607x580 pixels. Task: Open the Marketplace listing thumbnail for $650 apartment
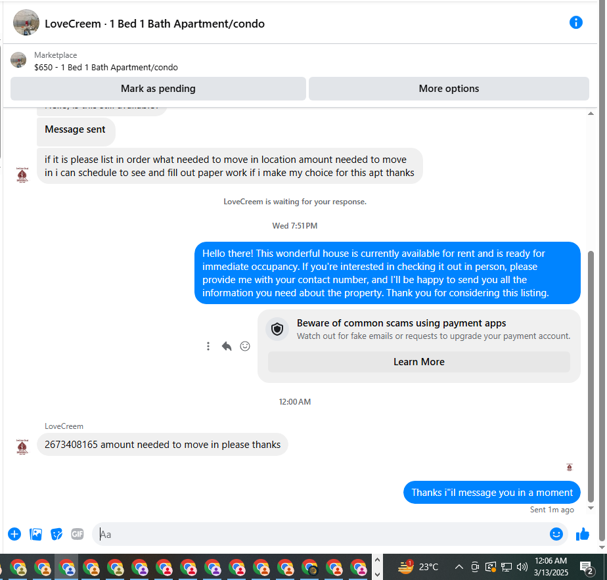click(18, 60)
